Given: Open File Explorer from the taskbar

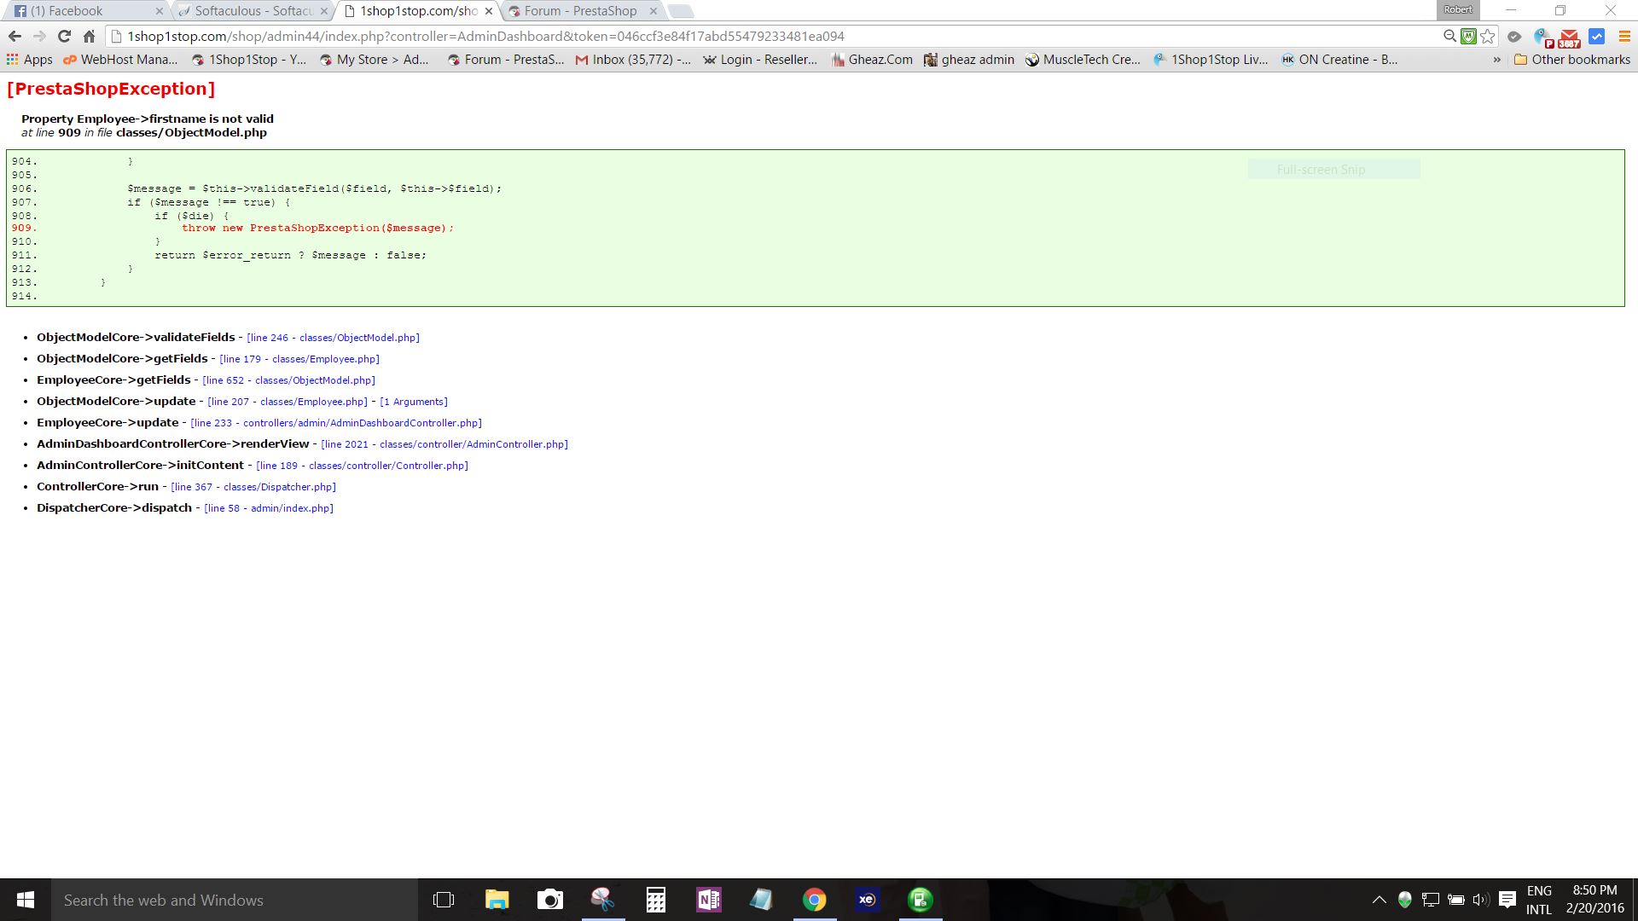Looking at the screenshot, I should [x=497, y=900].
